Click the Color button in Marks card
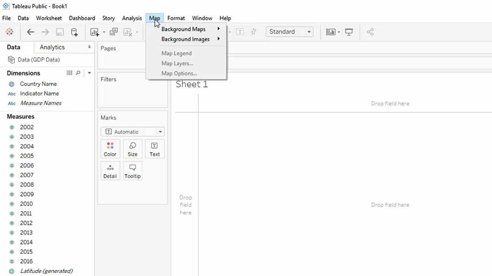 (110, 149)
